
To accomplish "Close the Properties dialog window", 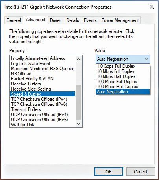I will (x=152, y=7).
